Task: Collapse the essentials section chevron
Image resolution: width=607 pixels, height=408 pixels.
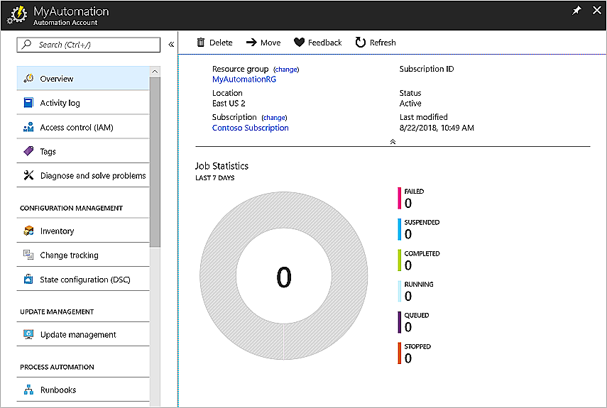Action: coord(393,142)
